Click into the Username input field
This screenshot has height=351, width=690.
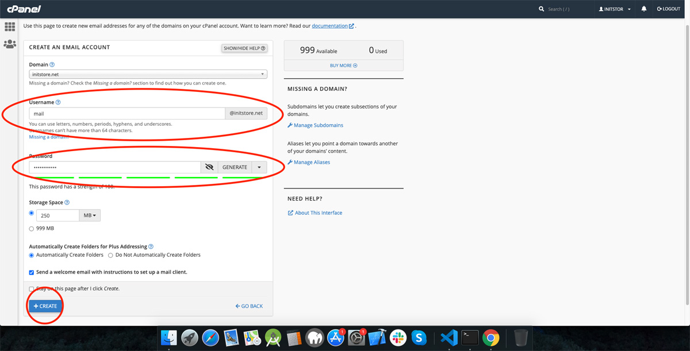pos(126,114)
